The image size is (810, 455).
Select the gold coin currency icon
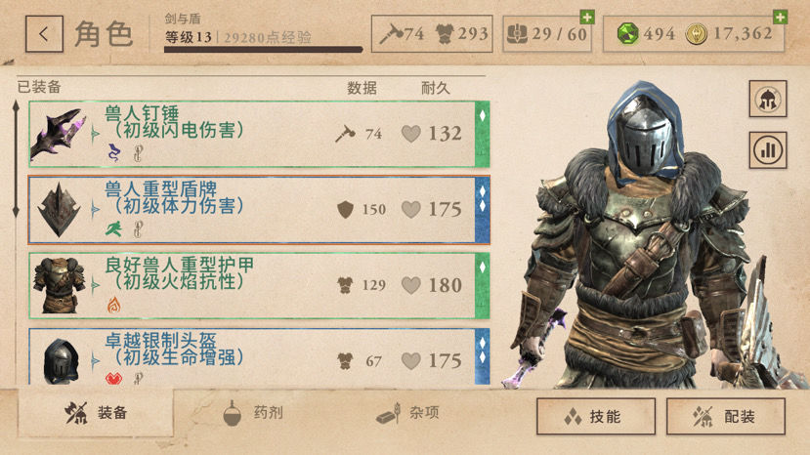(696, 34)
